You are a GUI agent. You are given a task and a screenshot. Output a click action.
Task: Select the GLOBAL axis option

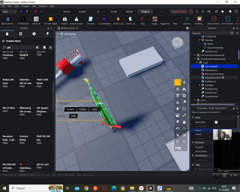pos(71,109)
